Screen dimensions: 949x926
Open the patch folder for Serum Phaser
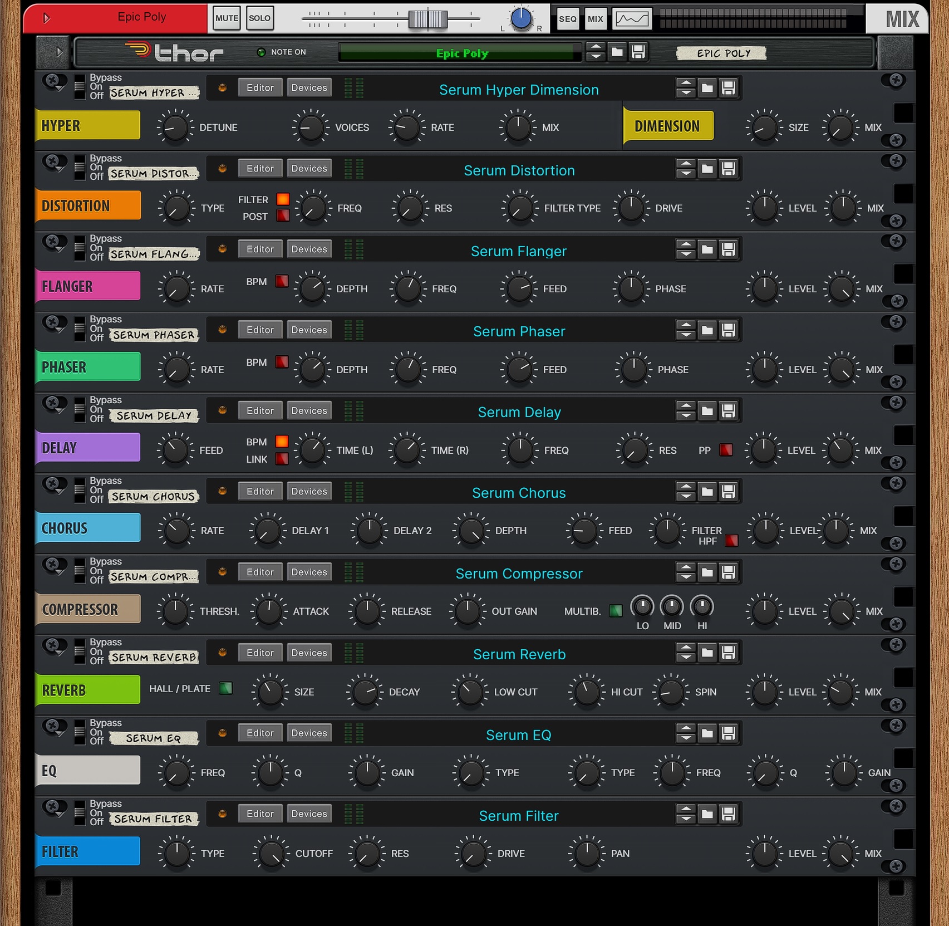[x=707, y=330]
